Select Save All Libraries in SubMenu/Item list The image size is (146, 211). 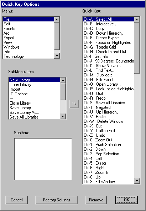pos(35,117)
